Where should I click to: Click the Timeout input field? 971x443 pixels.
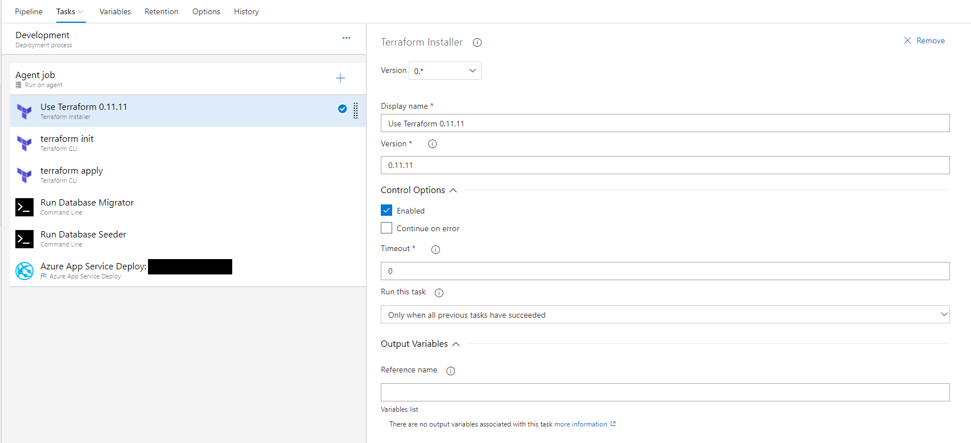click(665, 271)
